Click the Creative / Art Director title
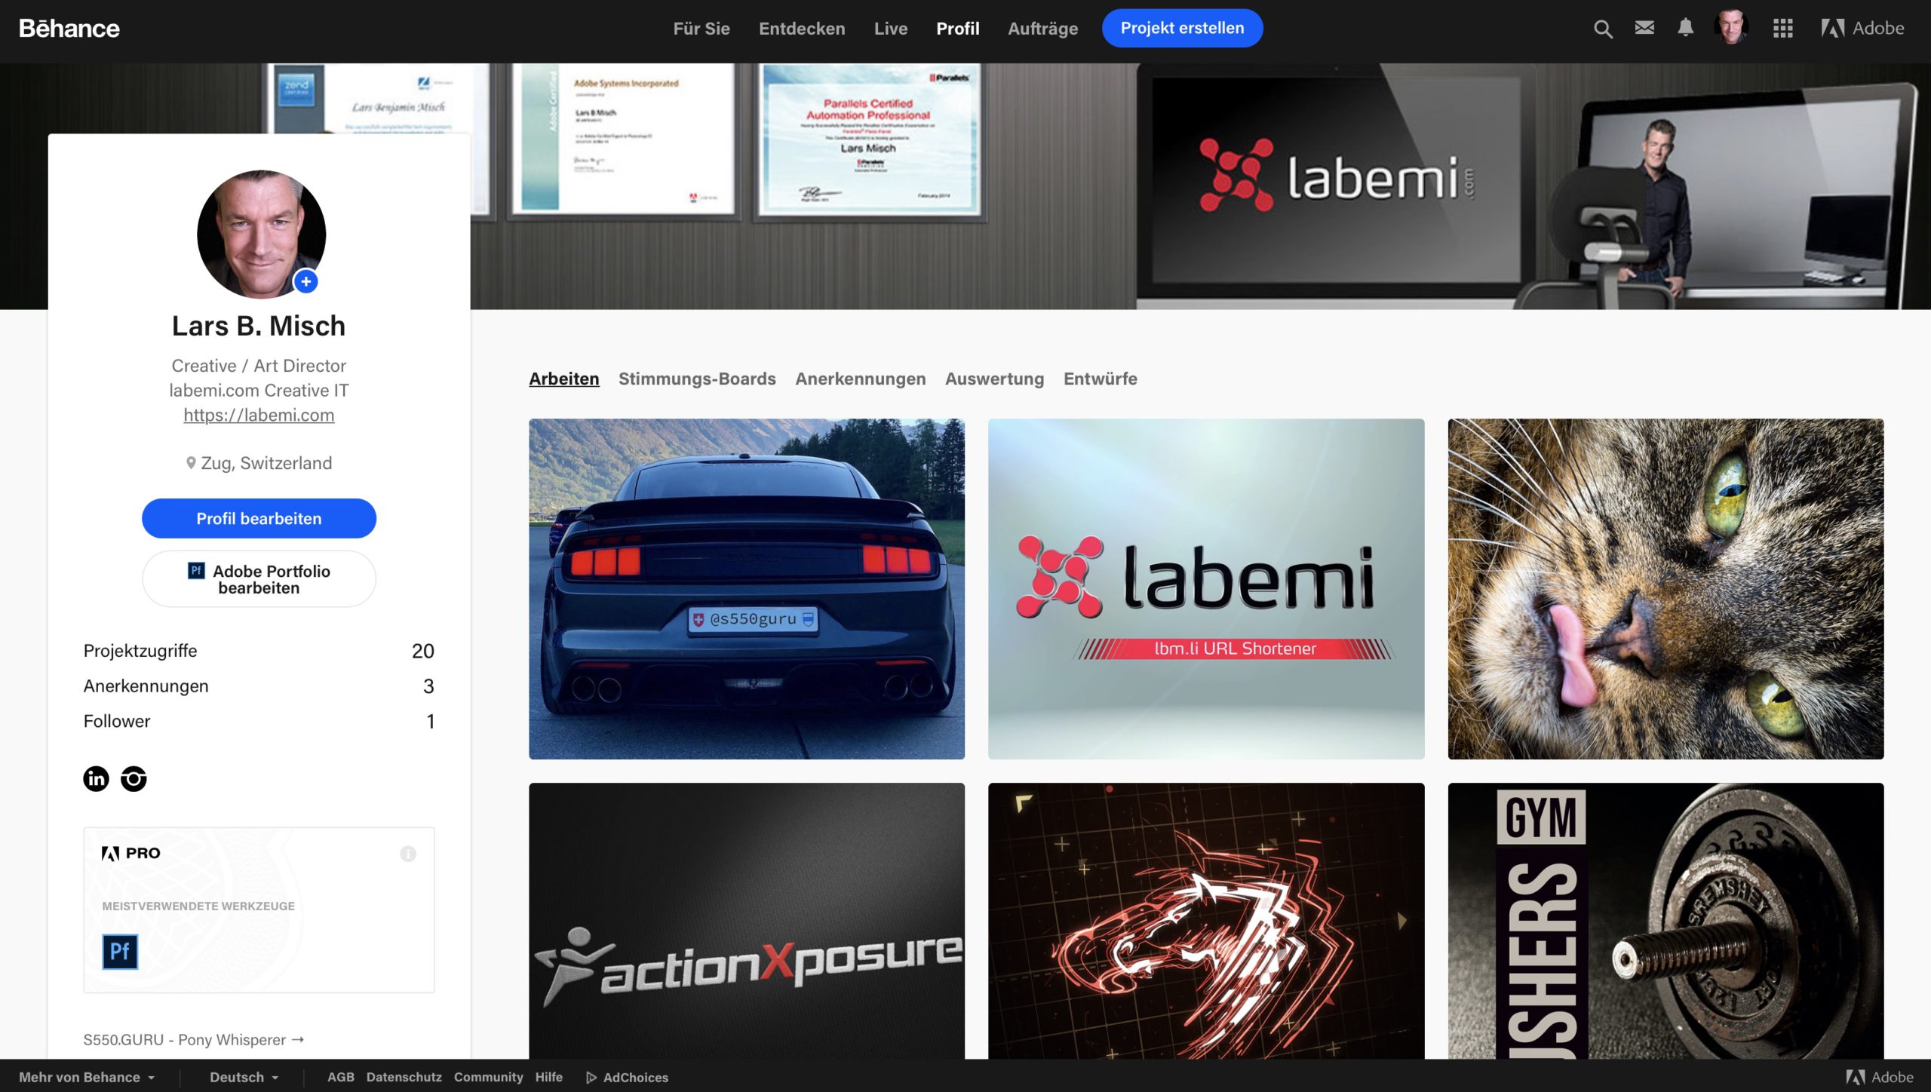The width and height of the screenshot is (1931, 1092). pos(259,366)
